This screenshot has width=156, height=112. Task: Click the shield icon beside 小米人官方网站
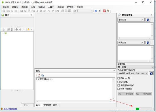[x=2, y=109]
